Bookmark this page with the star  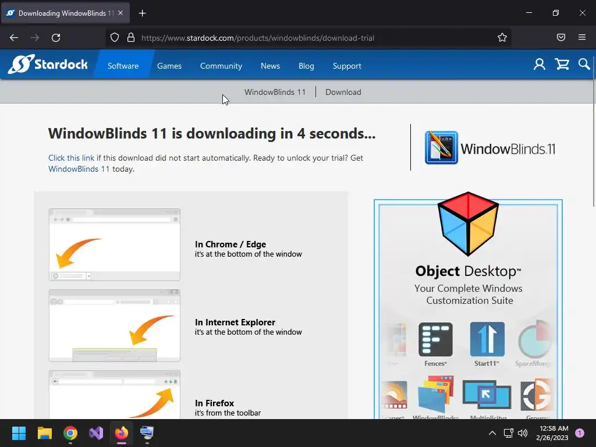502,38
